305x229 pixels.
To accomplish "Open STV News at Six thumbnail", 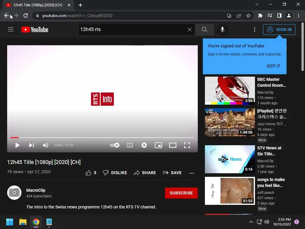I will point(230,159).
